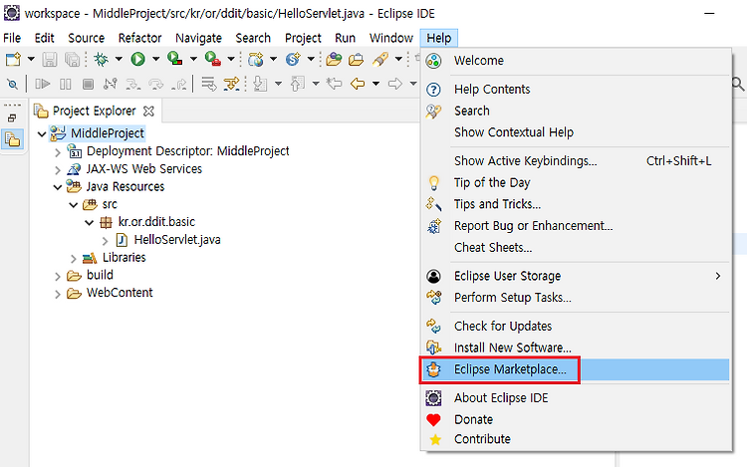Click the Restore view icon in left trim
The width and height of the screenshot is (747, 467).
(12, 117)
